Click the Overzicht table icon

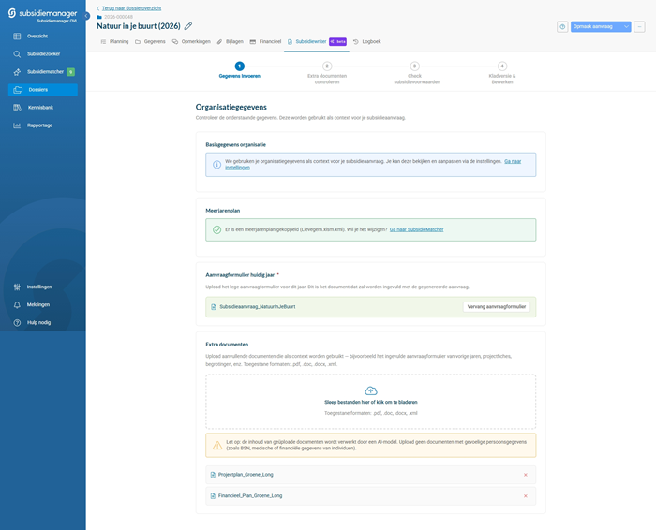point(17,37)
